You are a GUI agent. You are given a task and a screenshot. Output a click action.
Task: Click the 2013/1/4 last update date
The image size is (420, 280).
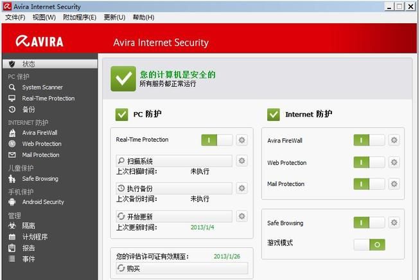point(202,227)
